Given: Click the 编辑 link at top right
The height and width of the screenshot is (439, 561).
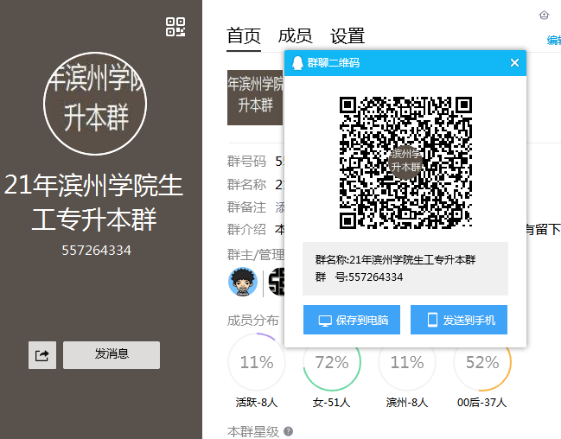Looking at the screenshot, I should pos(553,41).
